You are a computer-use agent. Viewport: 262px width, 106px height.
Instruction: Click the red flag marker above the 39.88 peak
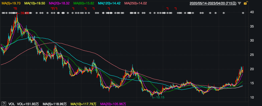click(x=15, y=9)
